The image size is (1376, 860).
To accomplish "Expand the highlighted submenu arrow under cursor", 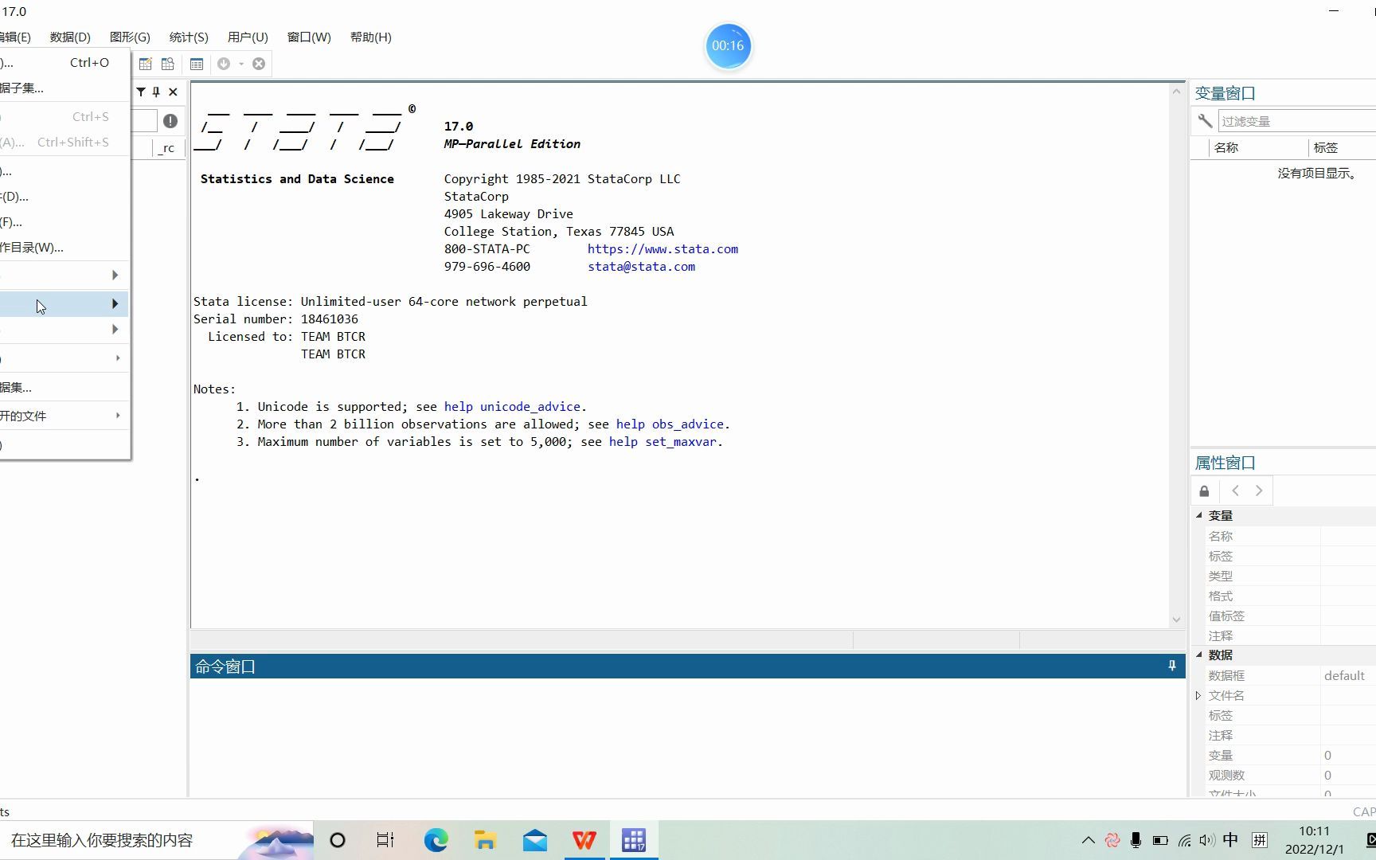I will click(x=115, y=304).
